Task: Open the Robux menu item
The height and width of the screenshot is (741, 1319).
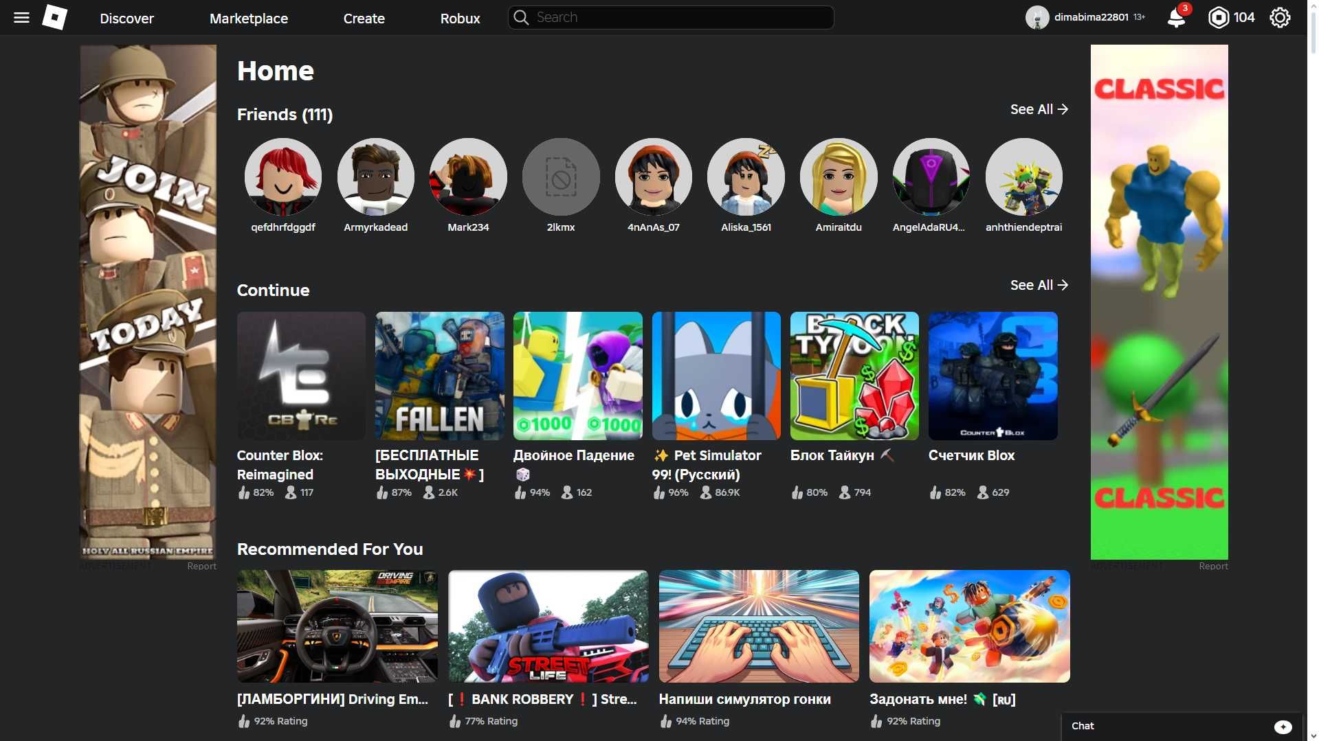Action: coord(460,19)
